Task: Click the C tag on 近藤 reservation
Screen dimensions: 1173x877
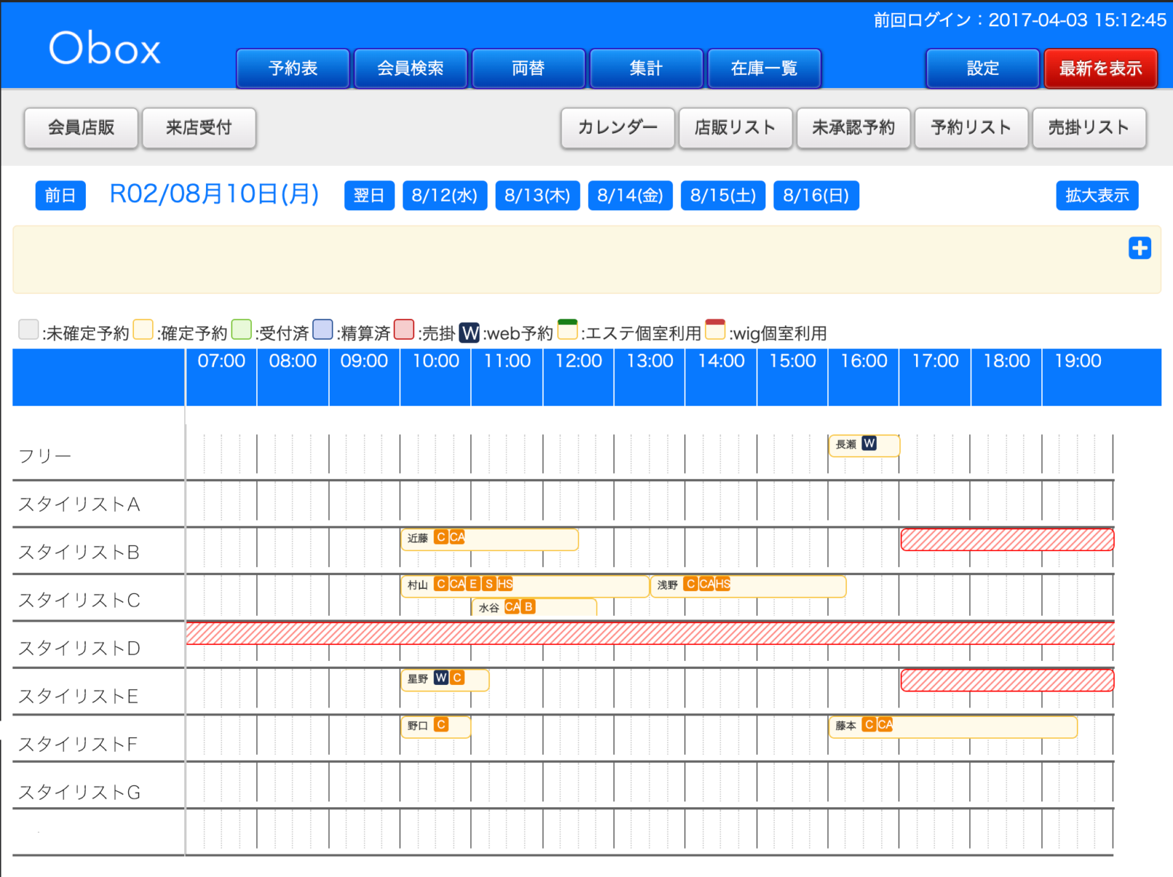Action: tap(441, 537)
